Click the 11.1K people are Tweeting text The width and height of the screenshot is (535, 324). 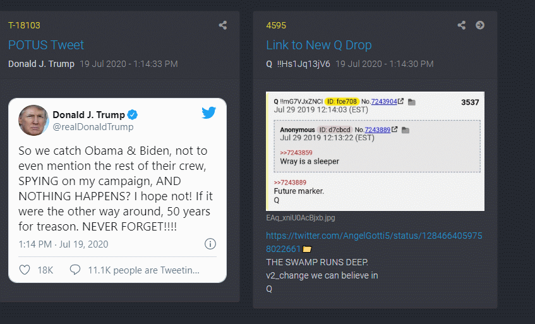coord(143,270)
